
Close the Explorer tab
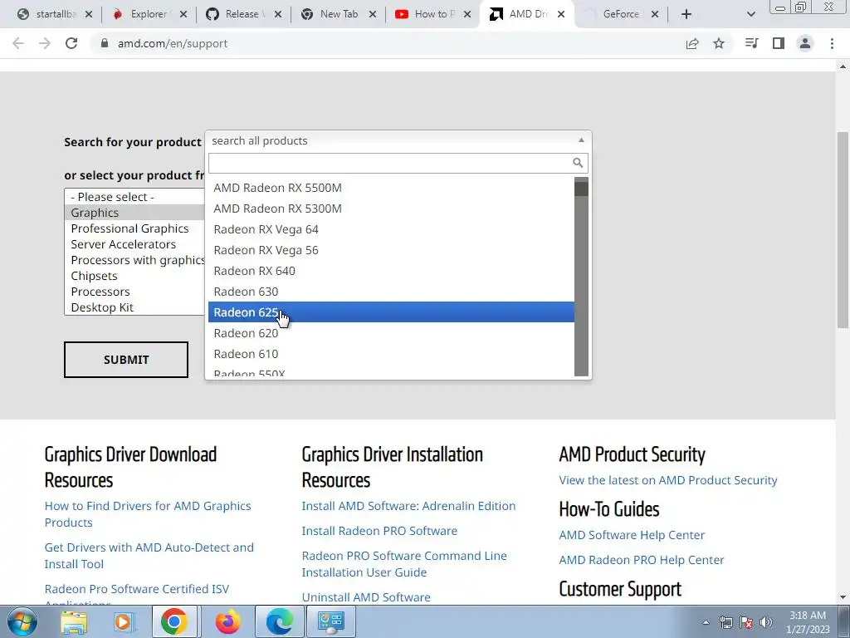(x=183, y=14)
